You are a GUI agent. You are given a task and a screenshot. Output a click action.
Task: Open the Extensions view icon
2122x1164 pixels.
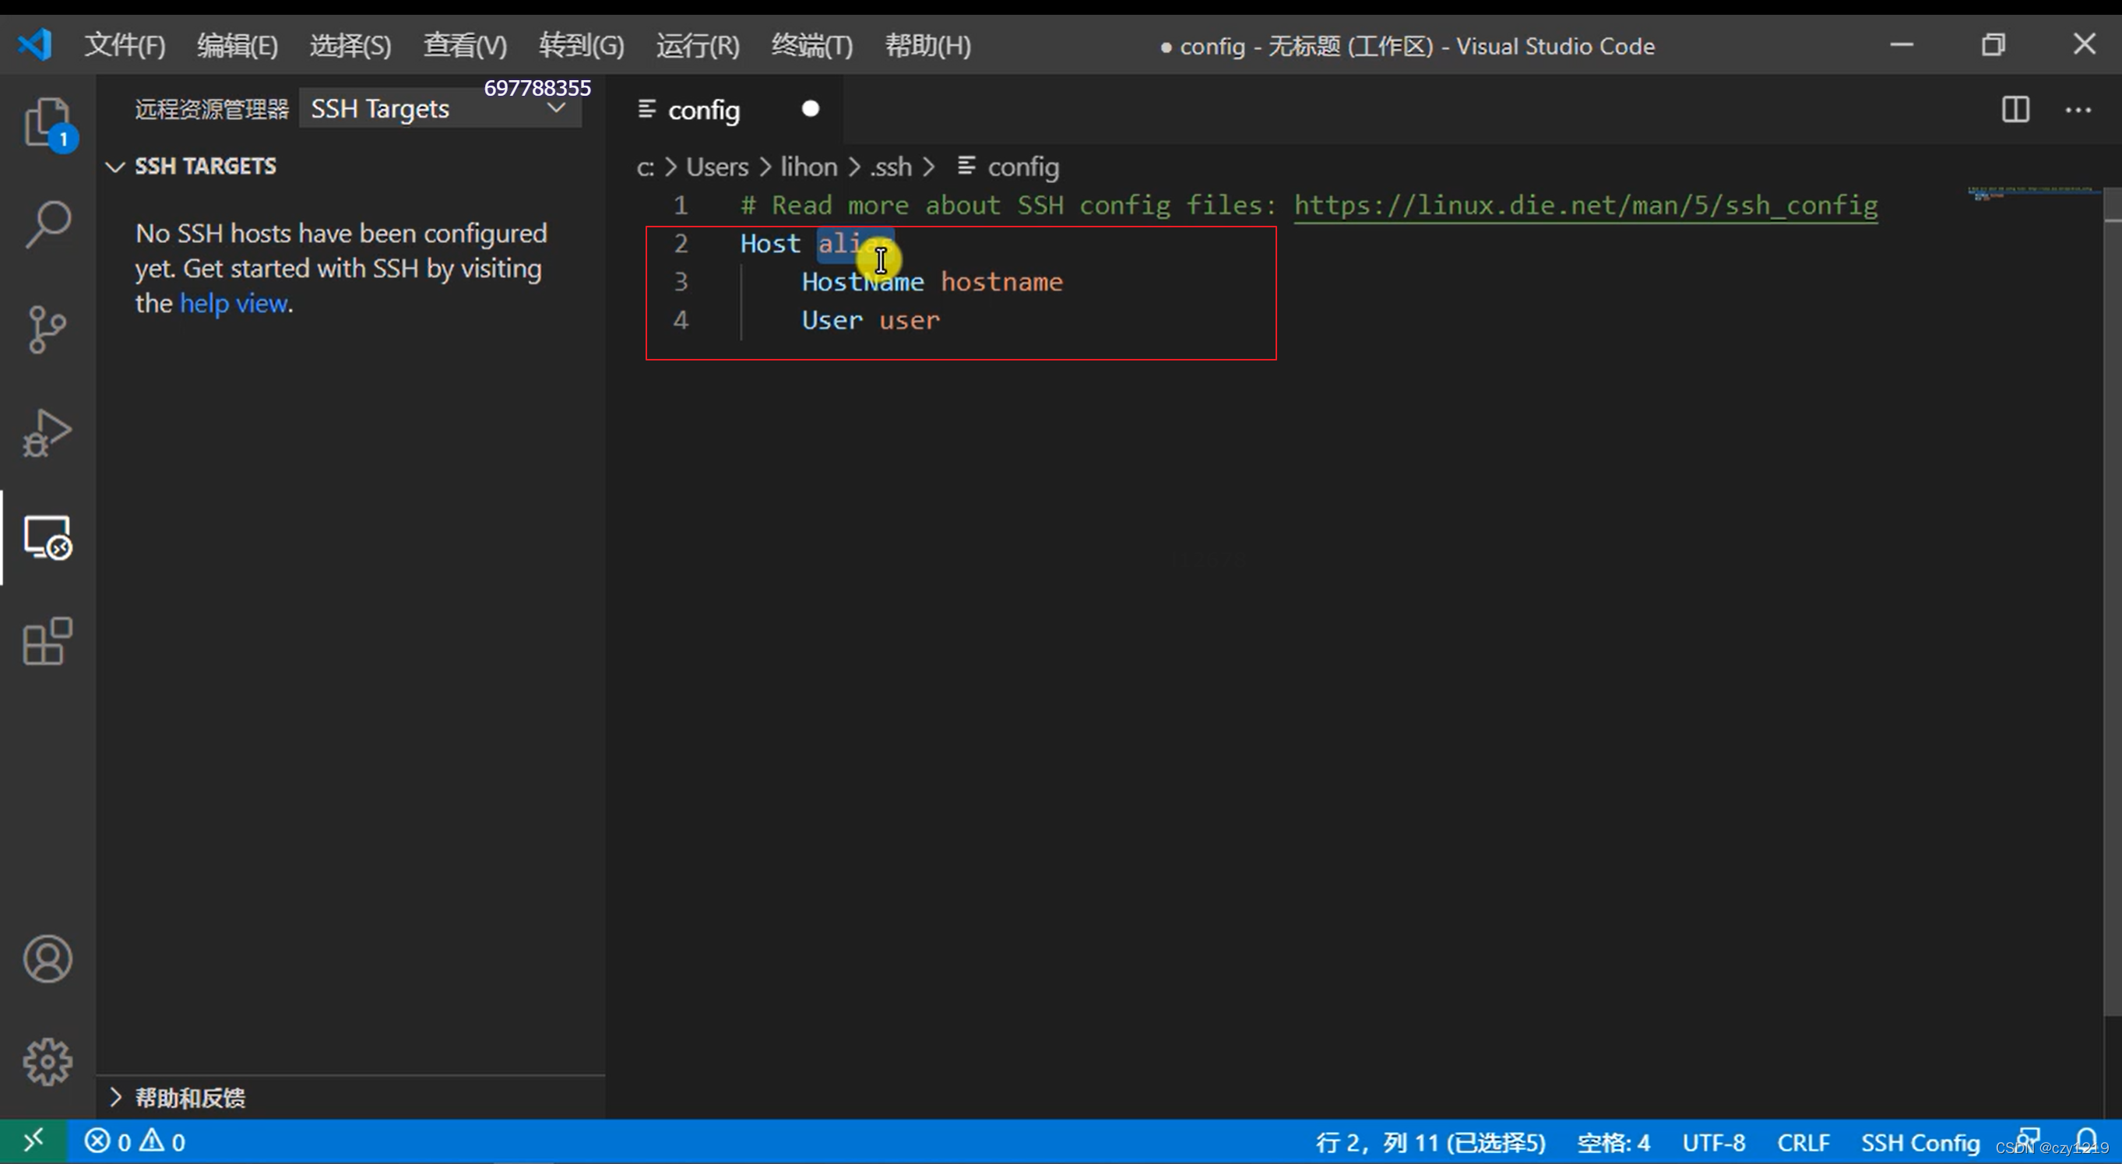(x=47, y=641)
